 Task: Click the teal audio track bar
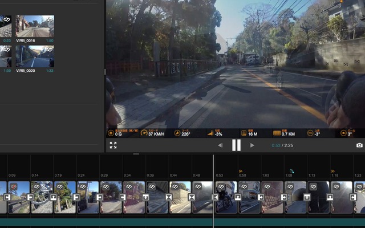182,222
